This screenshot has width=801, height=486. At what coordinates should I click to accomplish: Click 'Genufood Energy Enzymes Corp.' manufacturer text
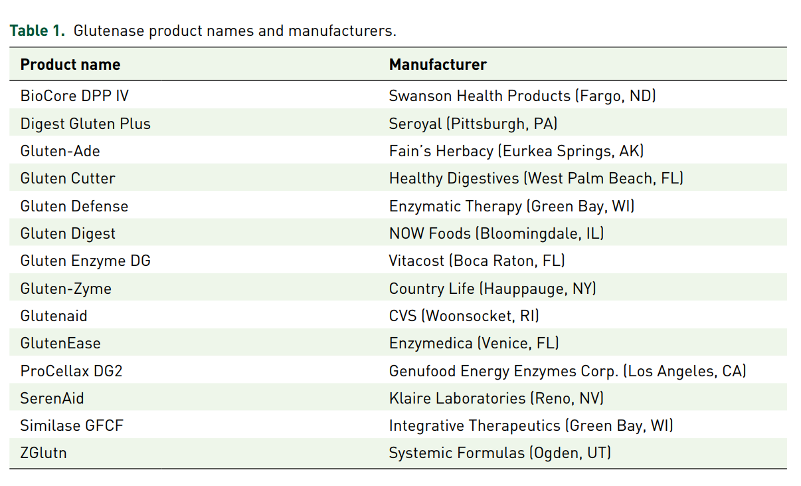[x=502, y=371]
